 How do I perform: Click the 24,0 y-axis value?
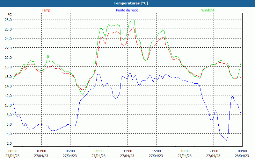coord(8,38)
